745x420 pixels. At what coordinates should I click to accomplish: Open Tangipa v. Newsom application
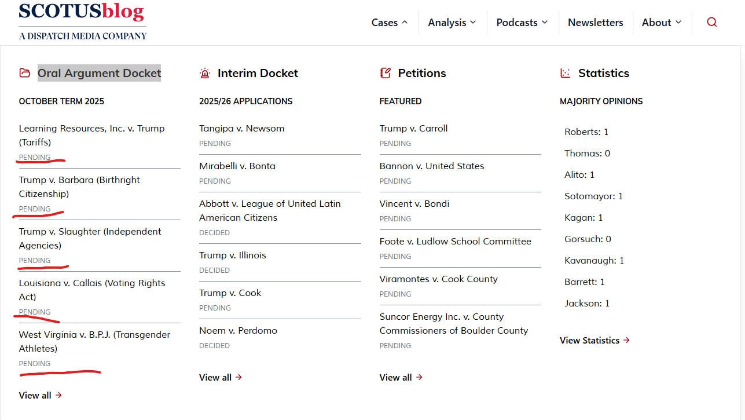click(242, 128)
